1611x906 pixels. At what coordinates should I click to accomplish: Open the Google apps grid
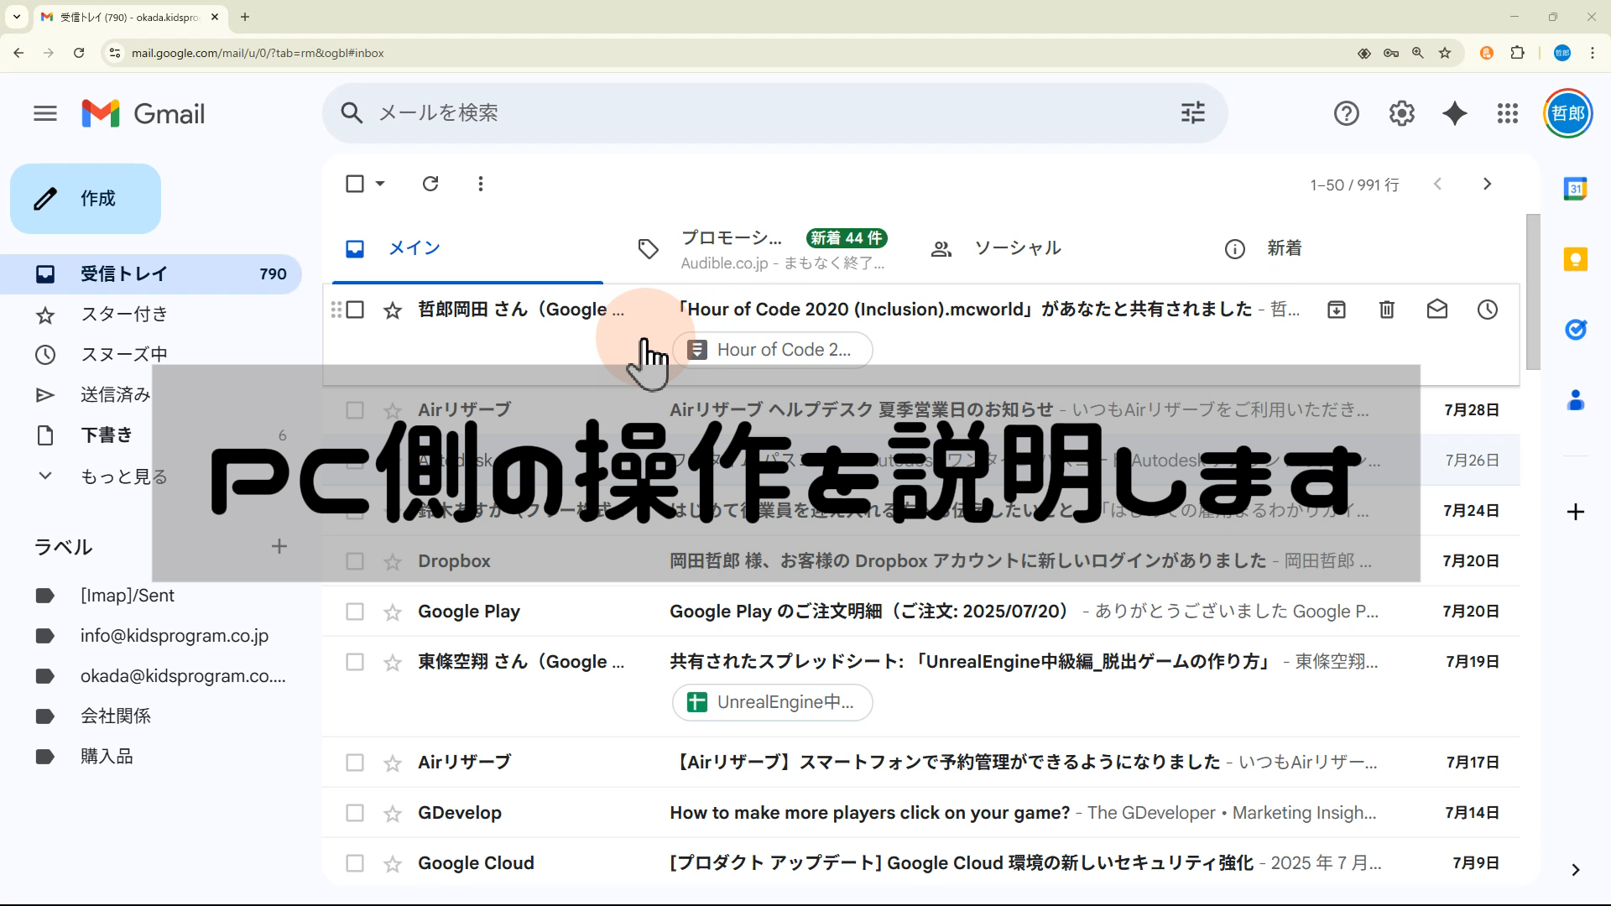(x=1508, y=113)
